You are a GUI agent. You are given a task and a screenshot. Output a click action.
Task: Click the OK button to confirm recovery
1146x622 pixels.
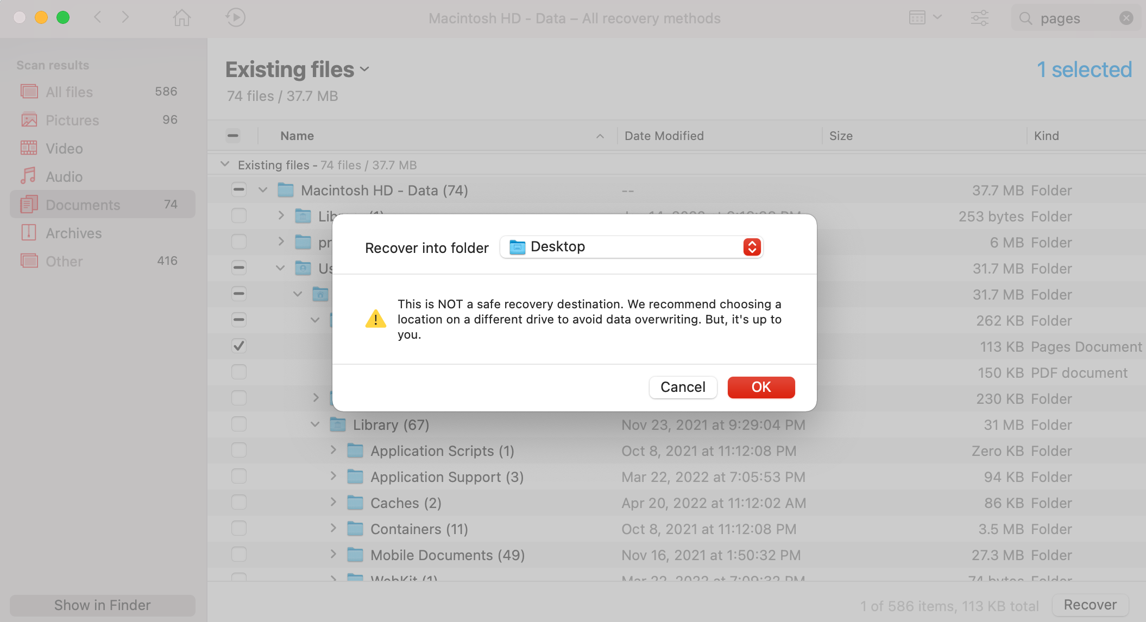coord(761,387)
